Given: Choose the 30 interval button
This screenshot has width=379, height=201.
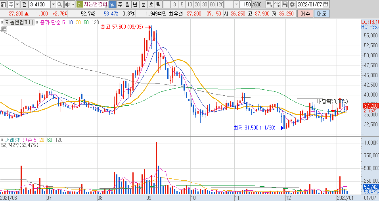Looking at the screenshot, I should point(205,4).
